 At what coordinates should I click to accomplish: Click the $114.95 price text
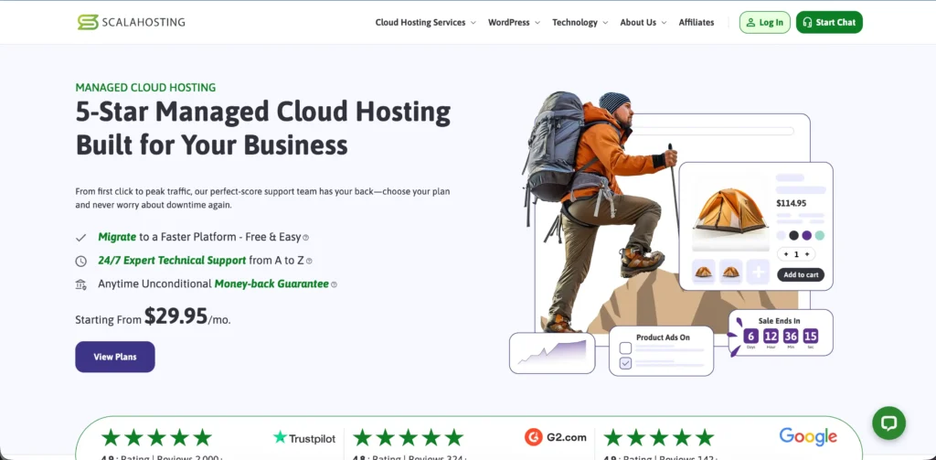[x=791, y=203]
